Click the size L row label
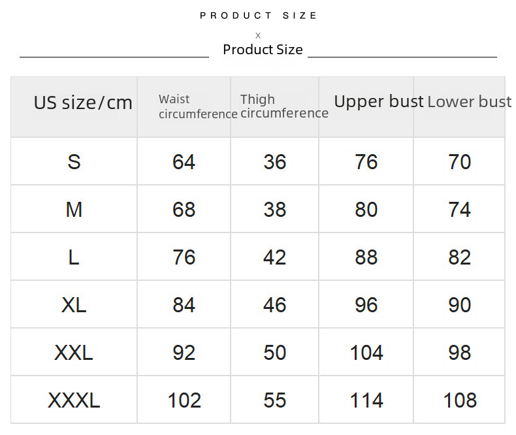 [74, 257]
